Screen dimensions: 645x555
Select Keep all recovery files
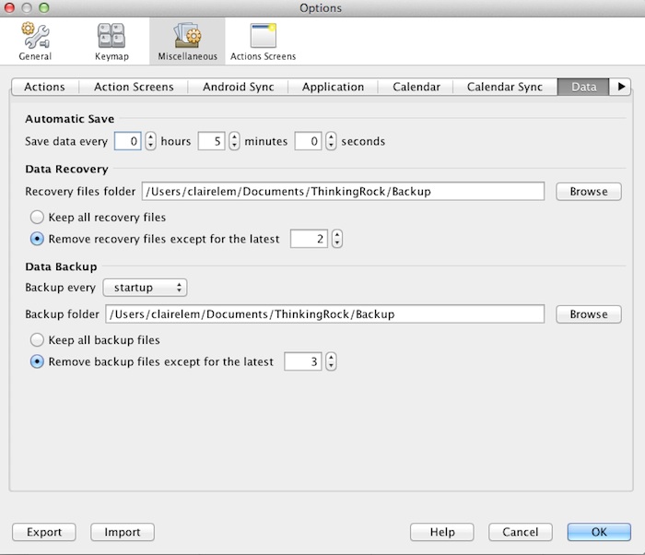coord(38,218)
